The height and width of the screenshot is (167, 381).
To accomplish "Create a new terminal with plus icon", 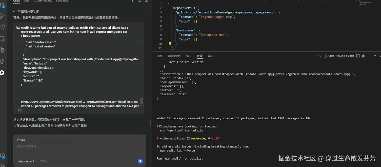I will point(316,56).
